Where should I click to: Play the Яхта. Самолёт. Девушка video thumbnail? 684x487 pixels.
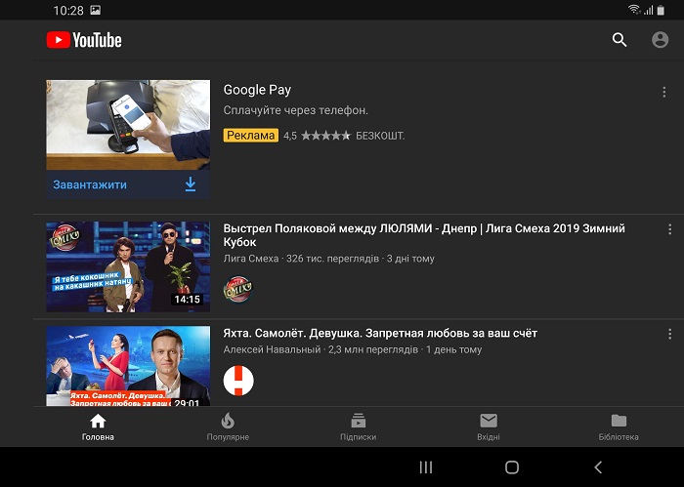(x=128, y=366)
